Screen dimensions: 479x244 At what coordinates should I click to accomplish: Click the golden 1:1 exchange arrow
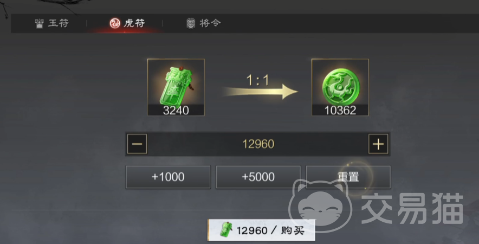point(260,92)
